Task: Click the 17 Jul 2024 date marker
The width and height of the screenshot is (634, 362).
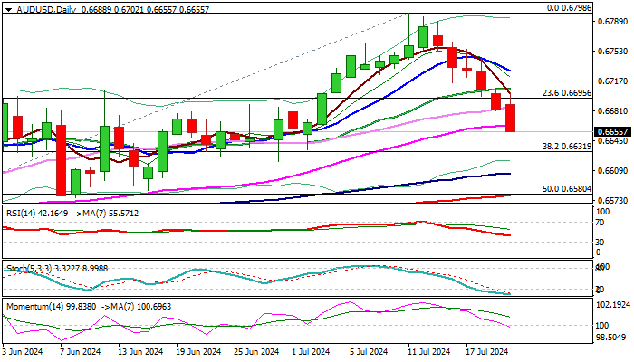Action: (x=487, y=351)
